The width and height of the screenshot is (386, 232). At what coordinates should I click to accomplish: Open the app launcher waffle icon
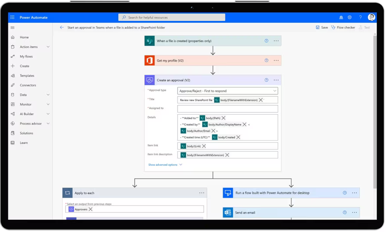[12, 17]
